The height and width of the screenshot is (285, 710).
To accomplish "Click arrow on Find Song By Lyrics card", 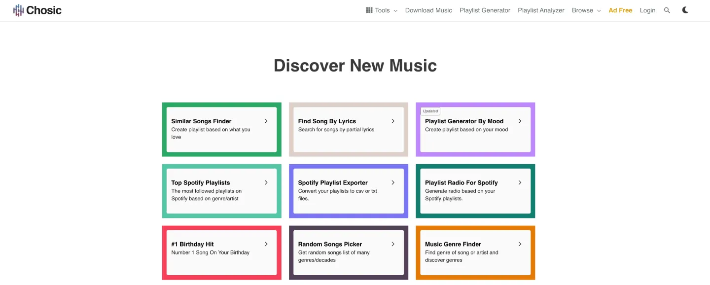I will tap(393, 121).
